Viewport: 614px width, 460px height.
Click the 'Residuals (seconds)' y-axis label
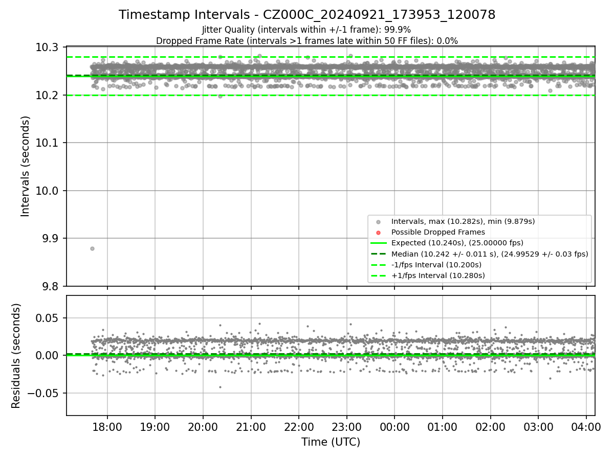(x=16, y=356)
